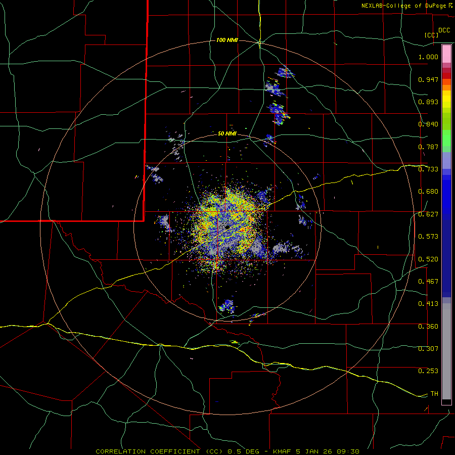This screenshot has height=455, width=455.
Task: Click the NEXLAB-College of DuPage header text
Action: (x=403, y=6)
